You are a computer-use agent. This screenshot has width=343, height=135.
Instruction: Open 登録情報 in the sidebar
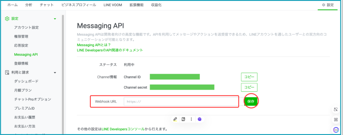(21, 64)
